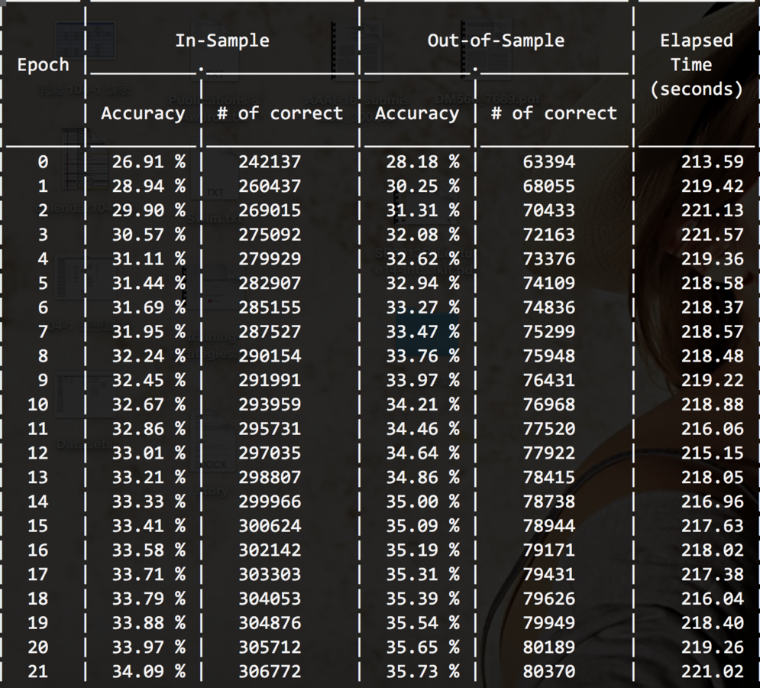Click out-of-sample correct count 76431

[x=549, y=381]
